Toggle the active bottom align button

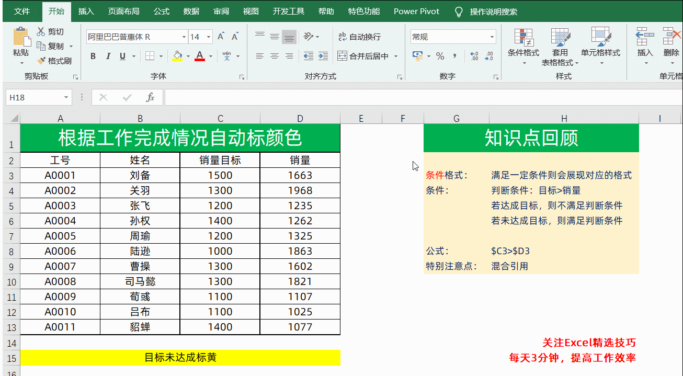pyautogui.click(x=289, y=37)
